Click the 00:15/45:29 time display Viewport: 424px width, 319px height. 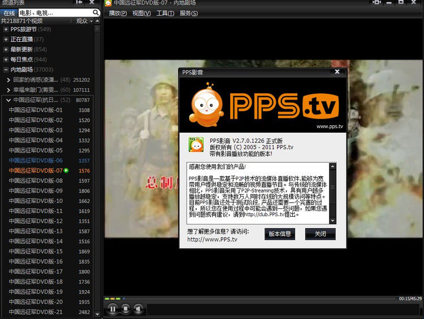(410, 299)
